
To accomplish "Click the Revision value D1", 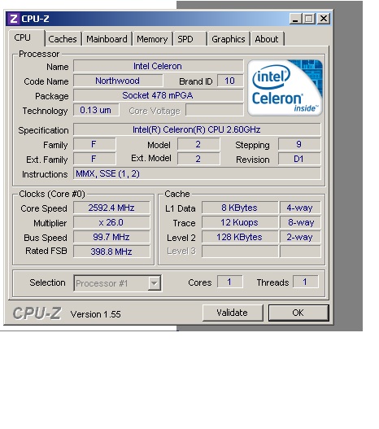I will tap(299, 159).
